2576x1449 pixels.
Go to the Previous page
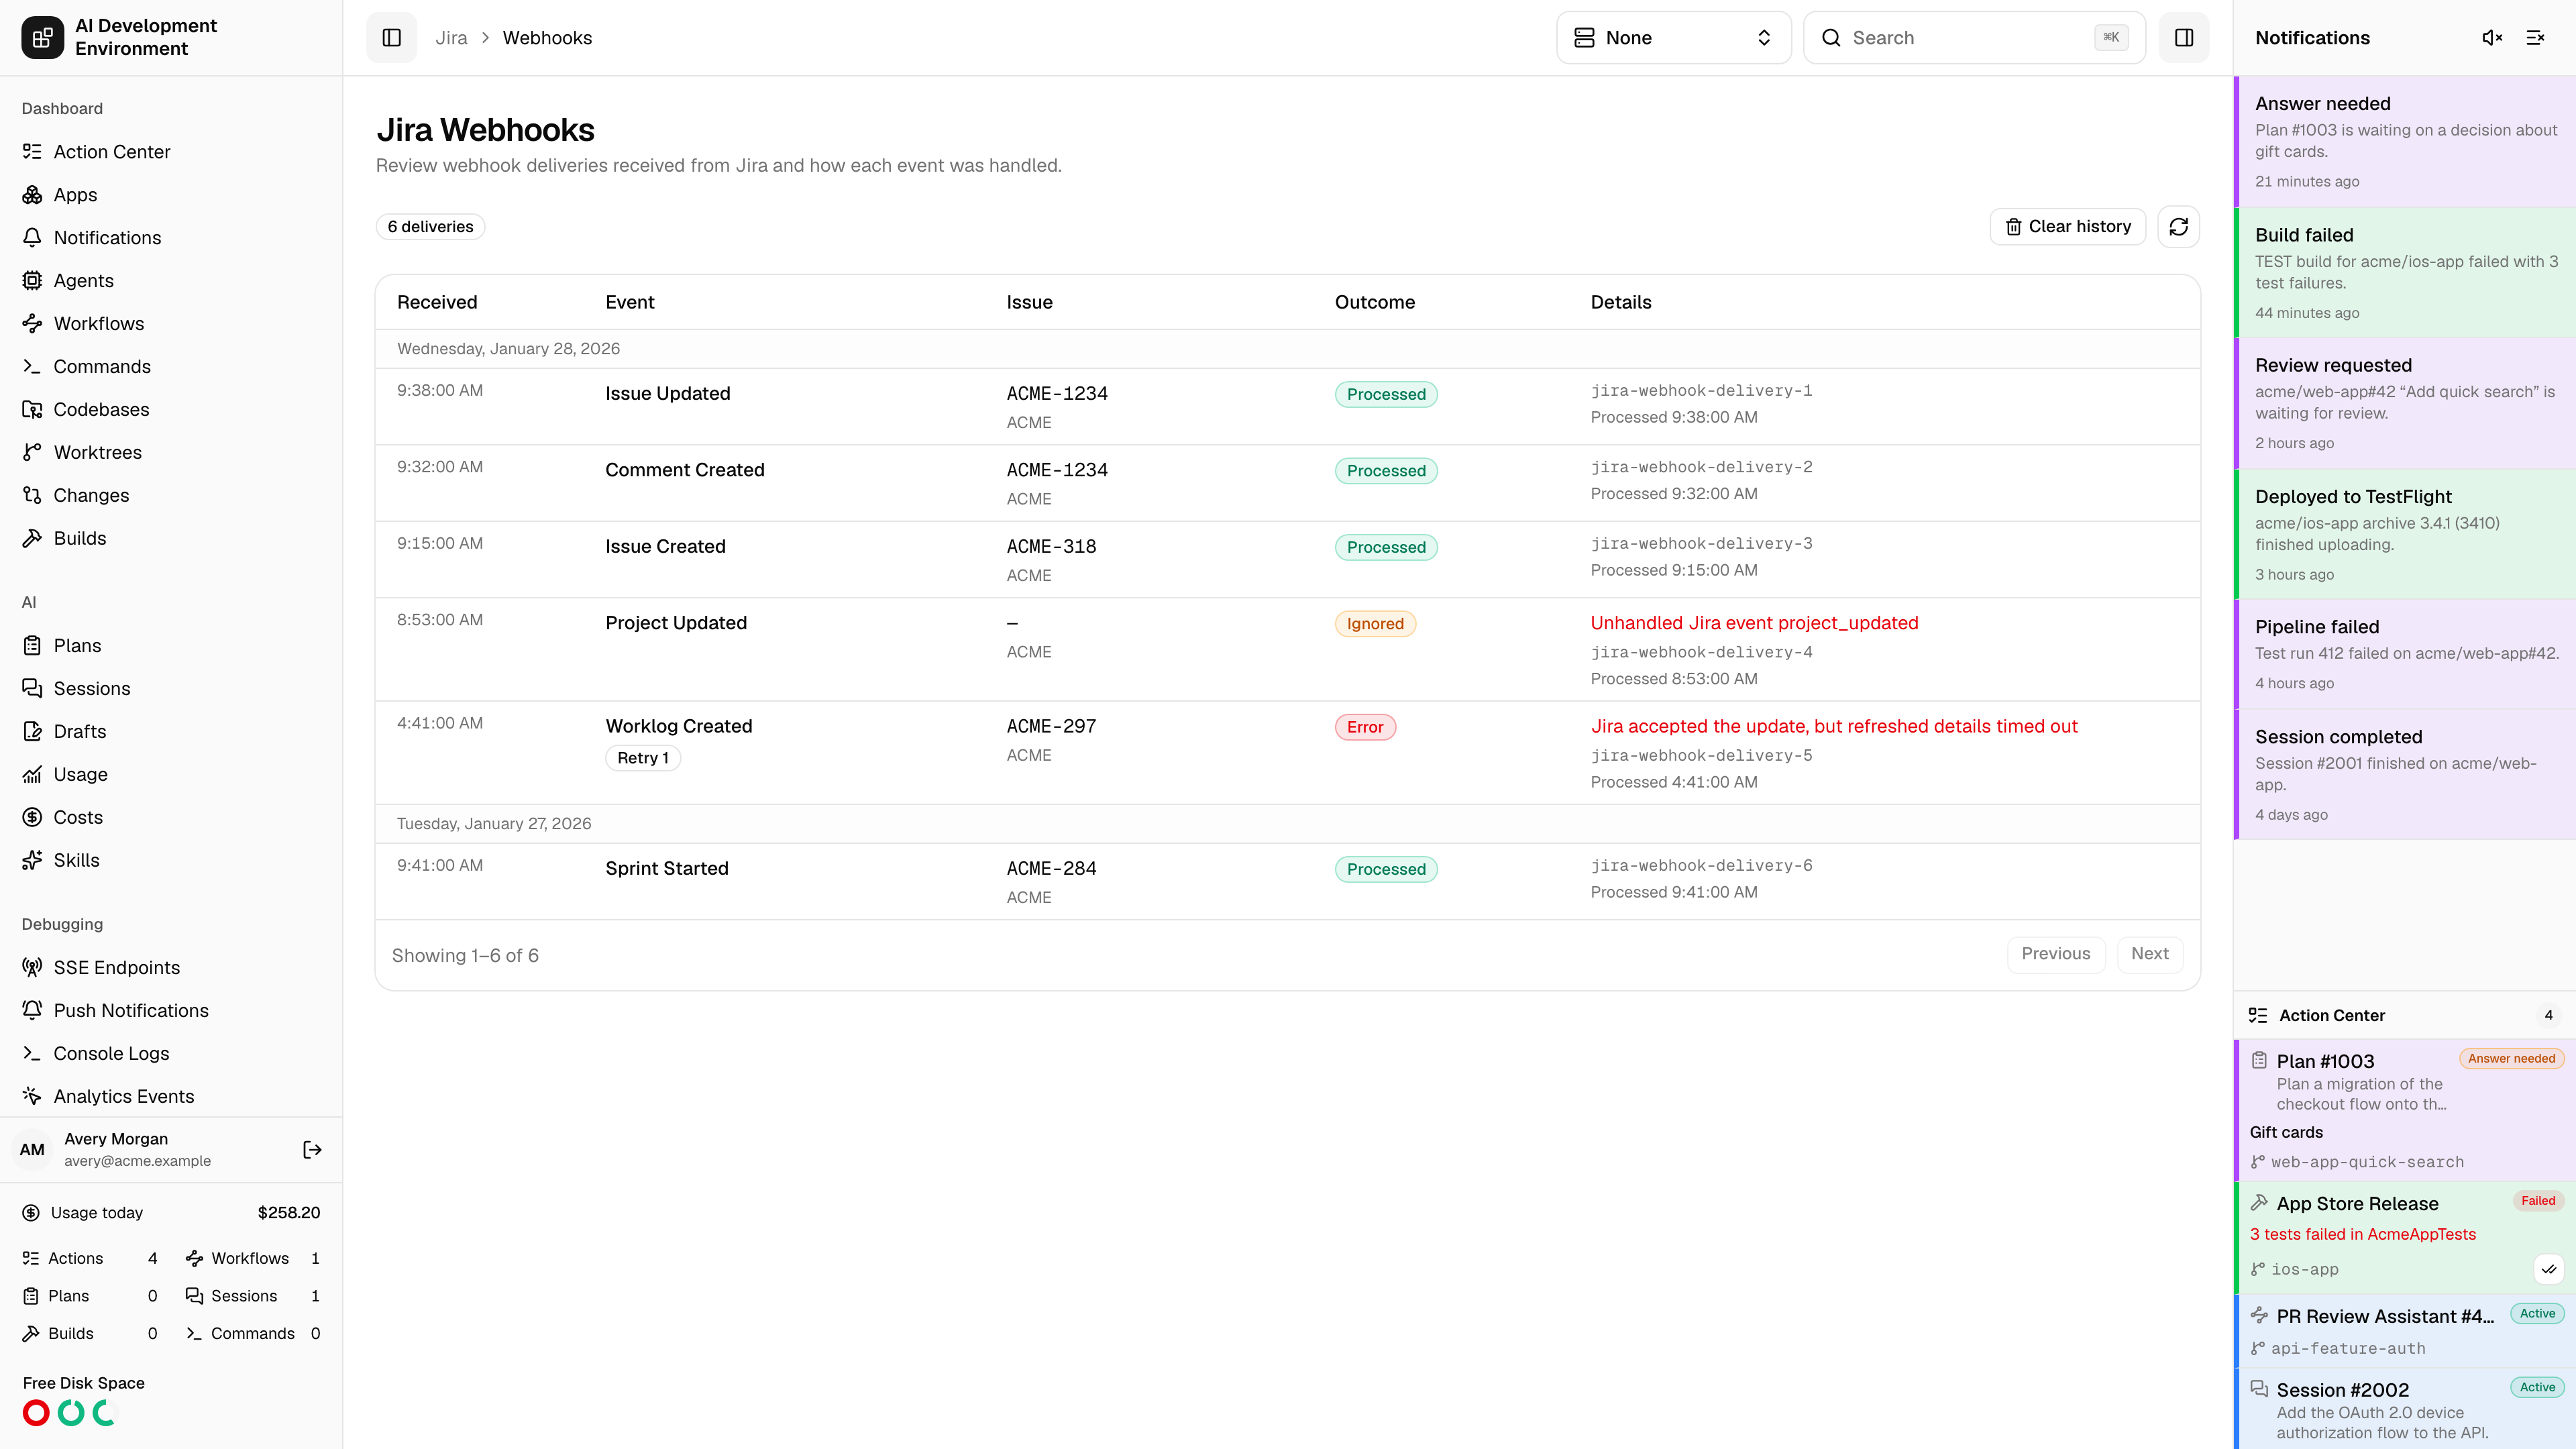point(2055,954)
